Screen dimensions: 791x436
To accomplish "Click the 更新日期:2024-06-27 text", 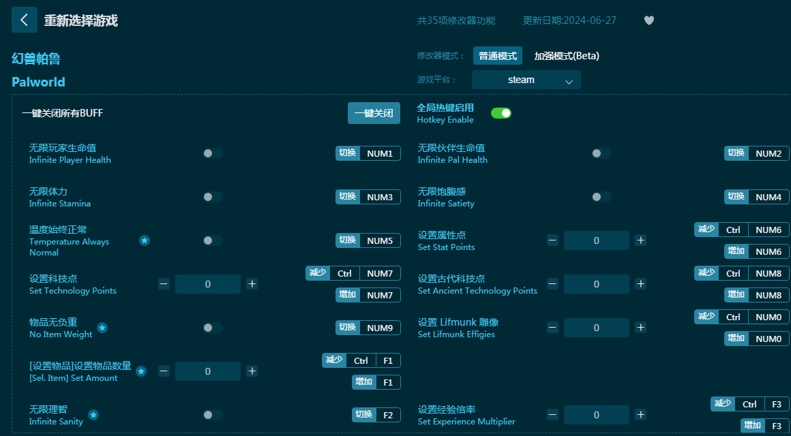I will click(569, 20).
